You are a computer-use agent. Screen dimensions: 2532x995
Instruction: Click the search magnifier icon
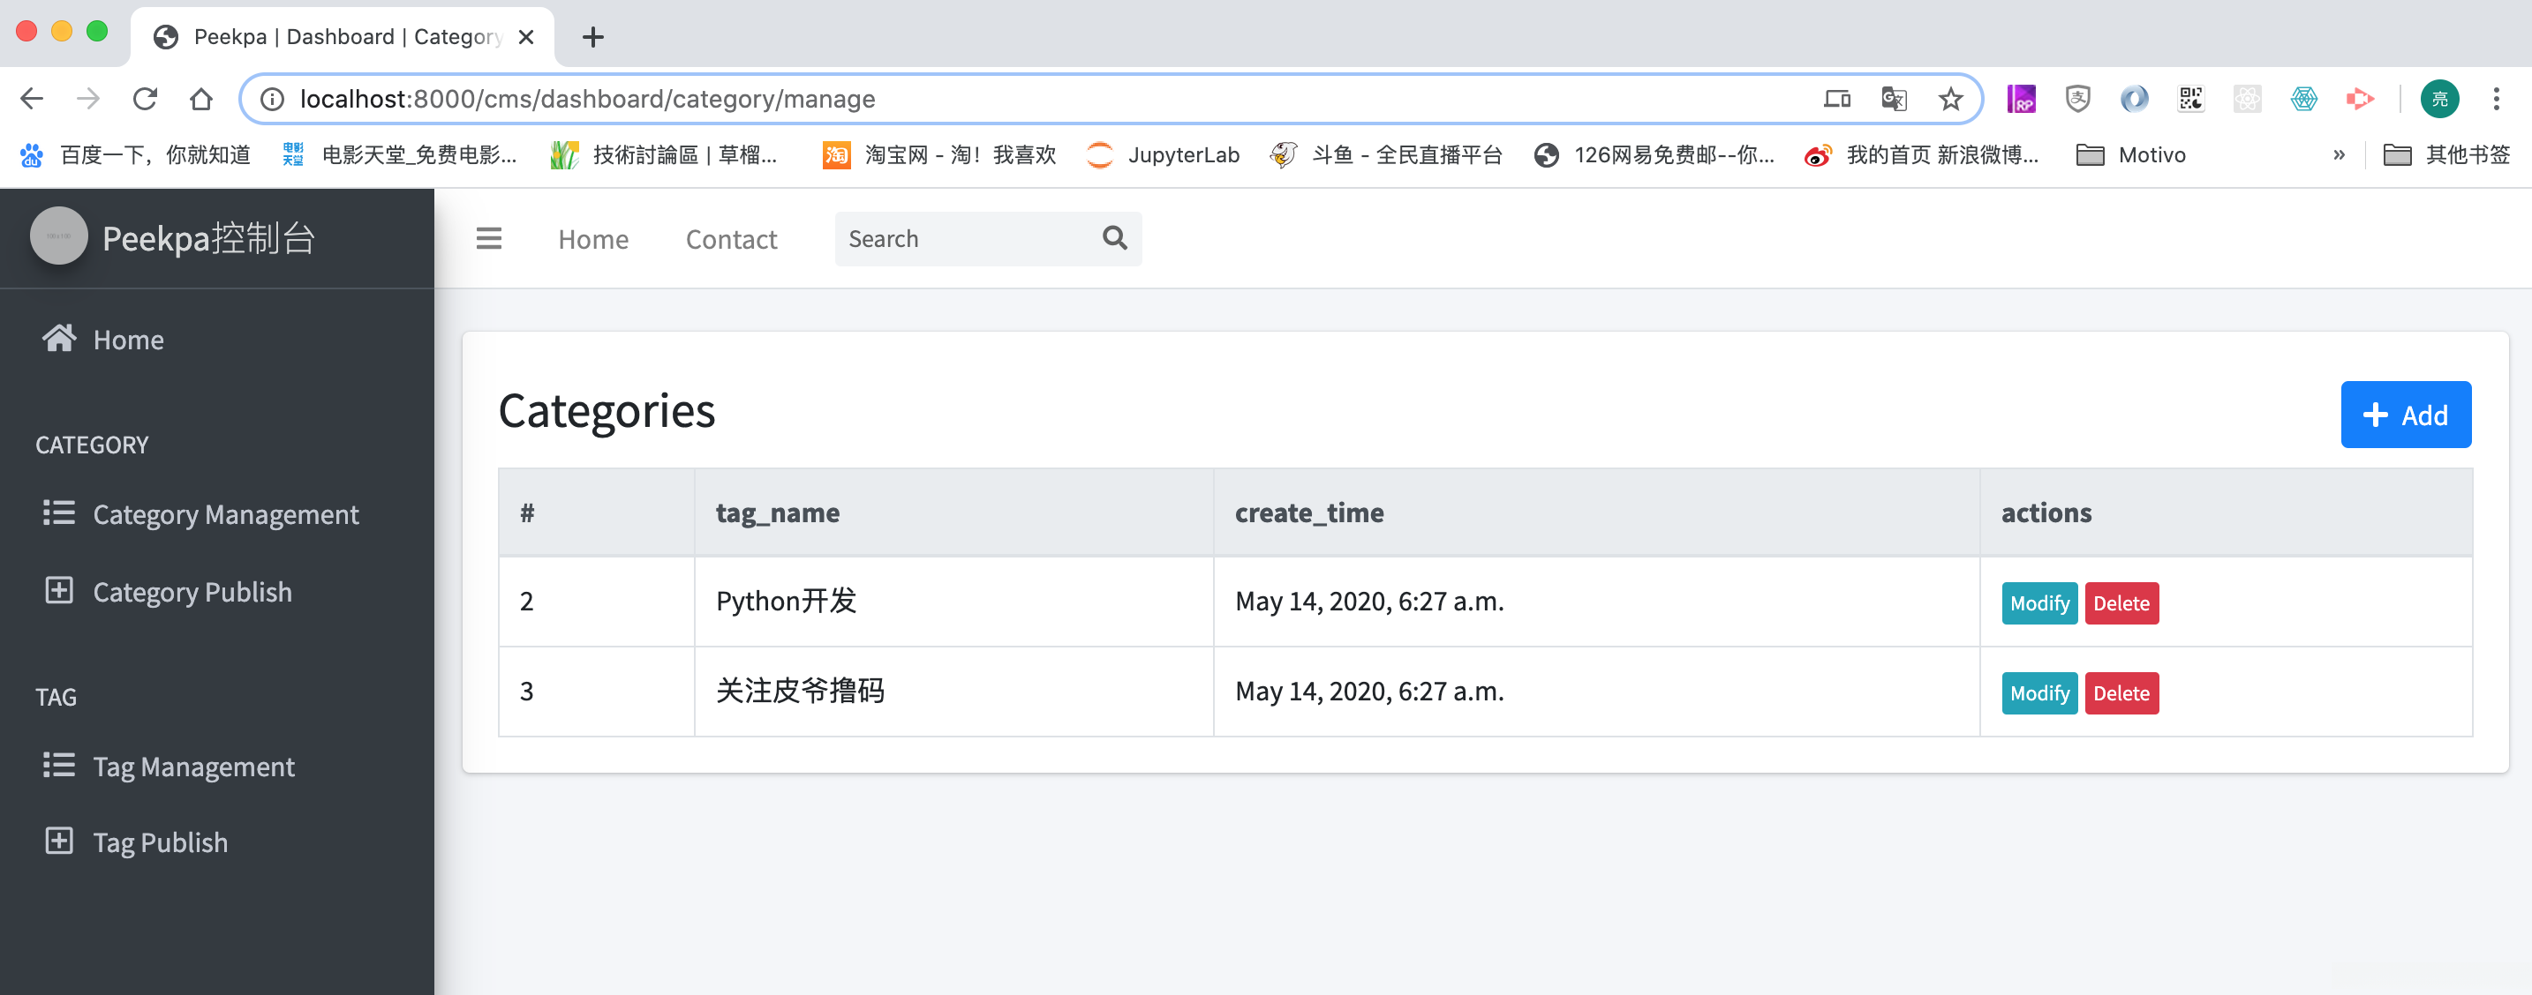(1113, 237)
